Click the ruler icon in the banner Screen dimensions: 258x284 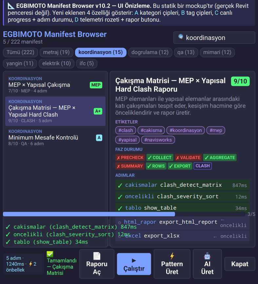click(11, 6)
